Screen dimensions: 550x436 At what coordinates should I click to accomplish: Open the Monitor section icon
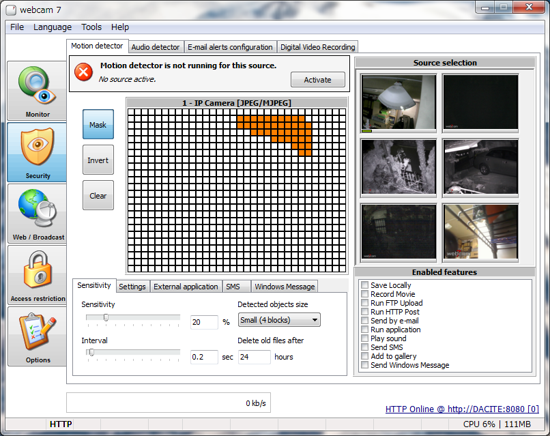pyautogui.click(x=37, y=91)
